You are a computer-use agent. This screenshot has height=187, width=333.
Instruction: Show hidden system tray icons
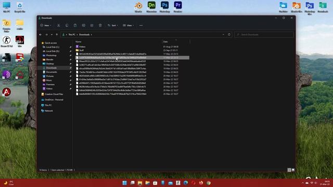303,183
